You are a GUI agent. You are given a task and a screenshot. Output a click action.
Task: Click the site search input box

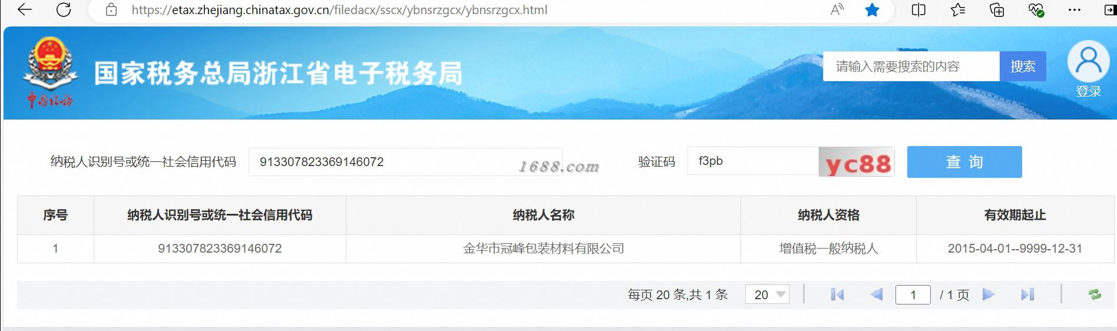pos(911,67)
